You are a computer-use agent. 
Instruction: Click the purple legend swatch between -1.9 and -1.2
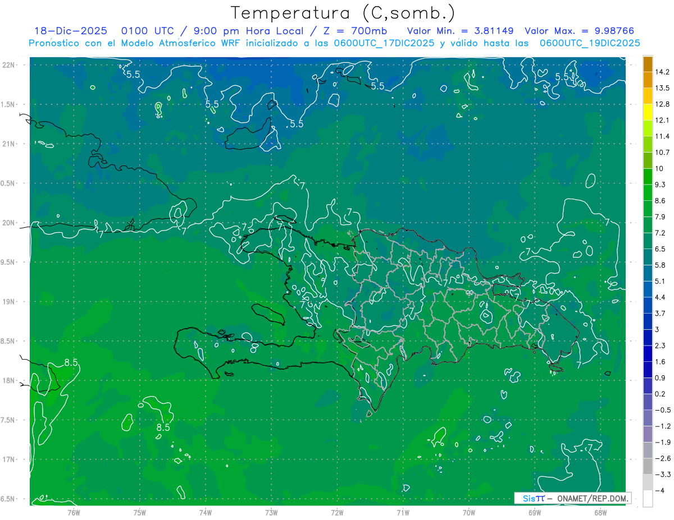648,434
